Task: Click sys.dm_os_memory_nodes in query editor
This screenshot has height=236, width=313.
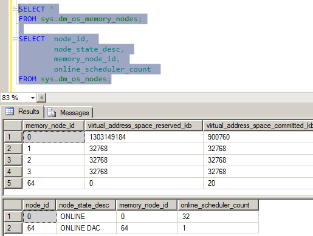Action: pos(89,19)
